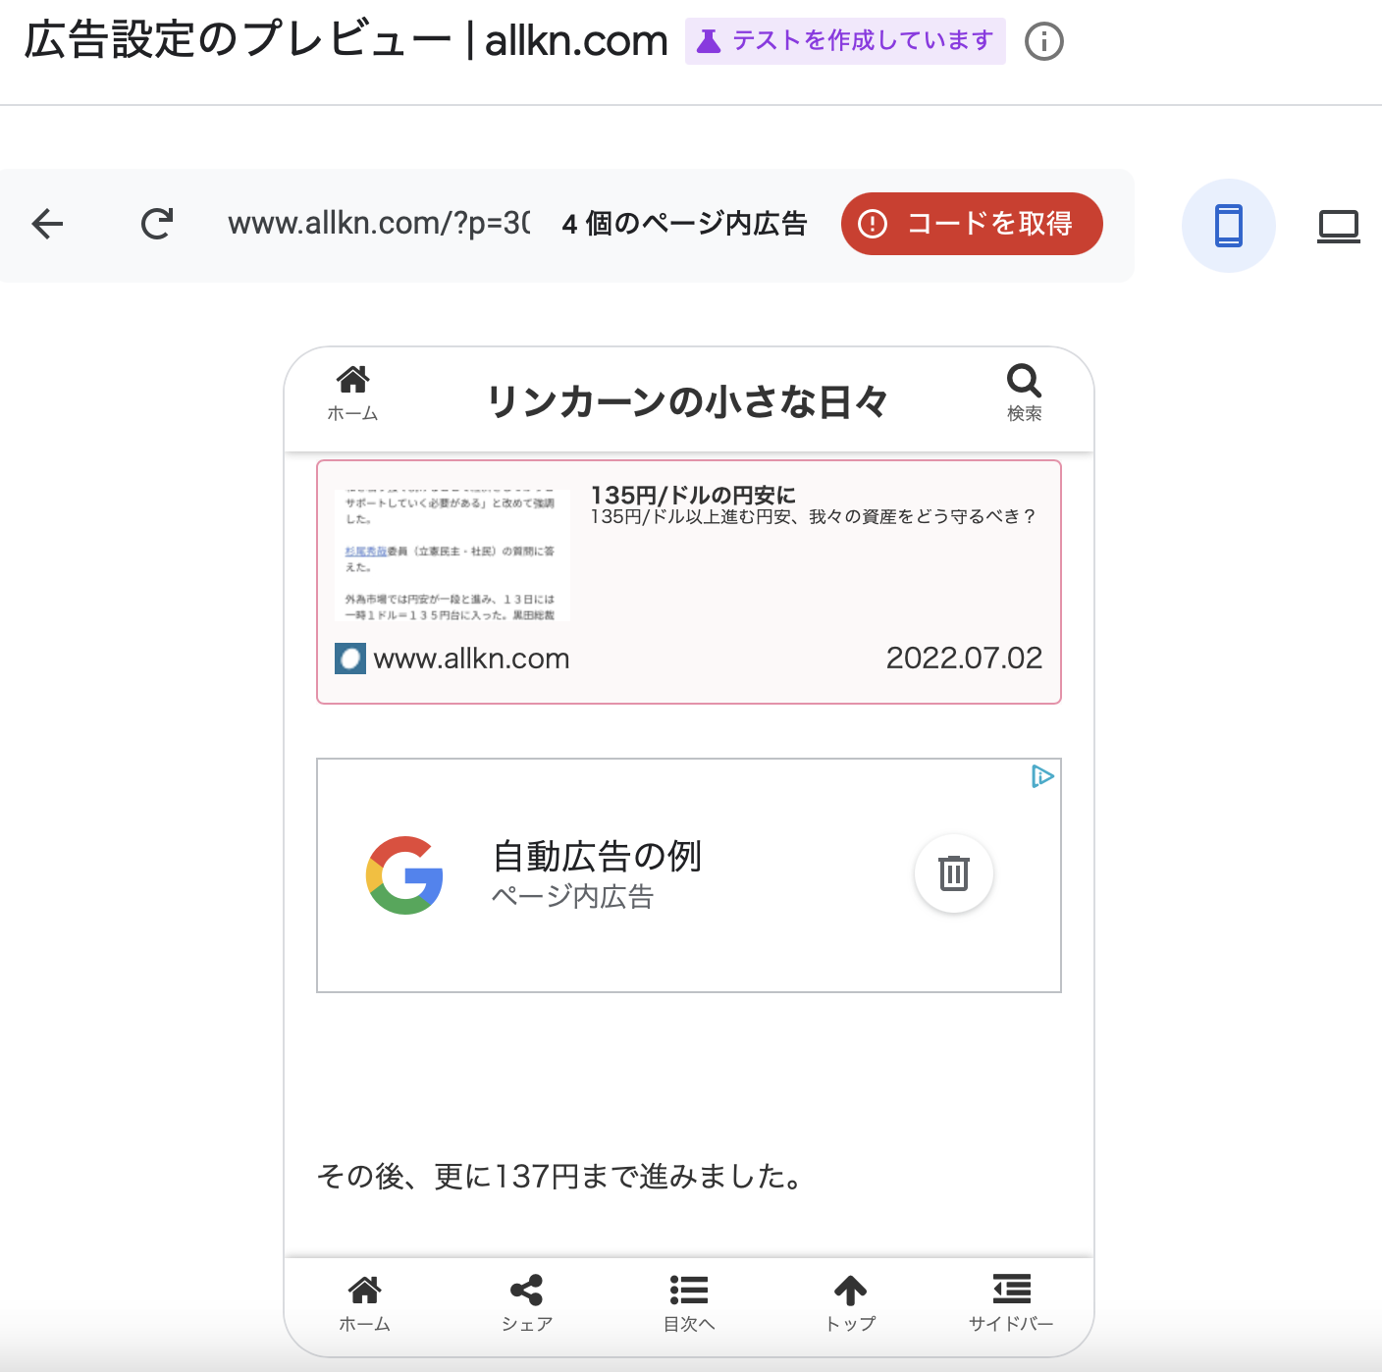Tap トップ up arrow in bottom bar
The width and height of the screenshot is (1382, 1372).
pyautogui.click(x=851, y=1304)
